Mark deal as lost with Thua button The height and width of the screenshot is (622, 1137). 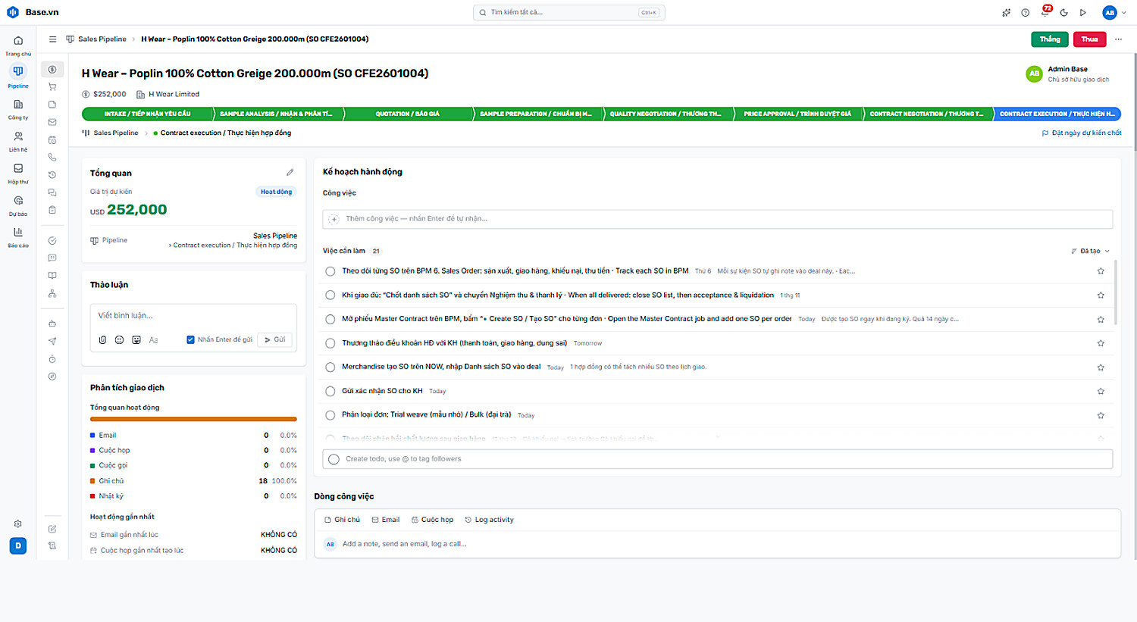pos(1090,39)
